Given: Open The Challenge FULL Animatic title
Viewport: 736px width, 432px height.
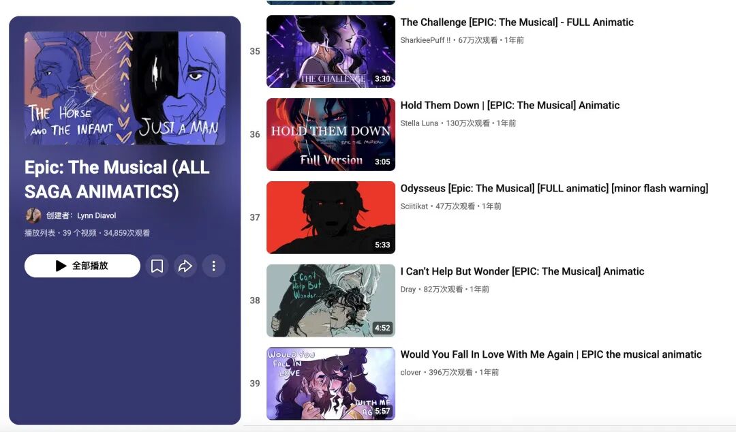Looking at the screenshot, I should [x=517, y=22].
